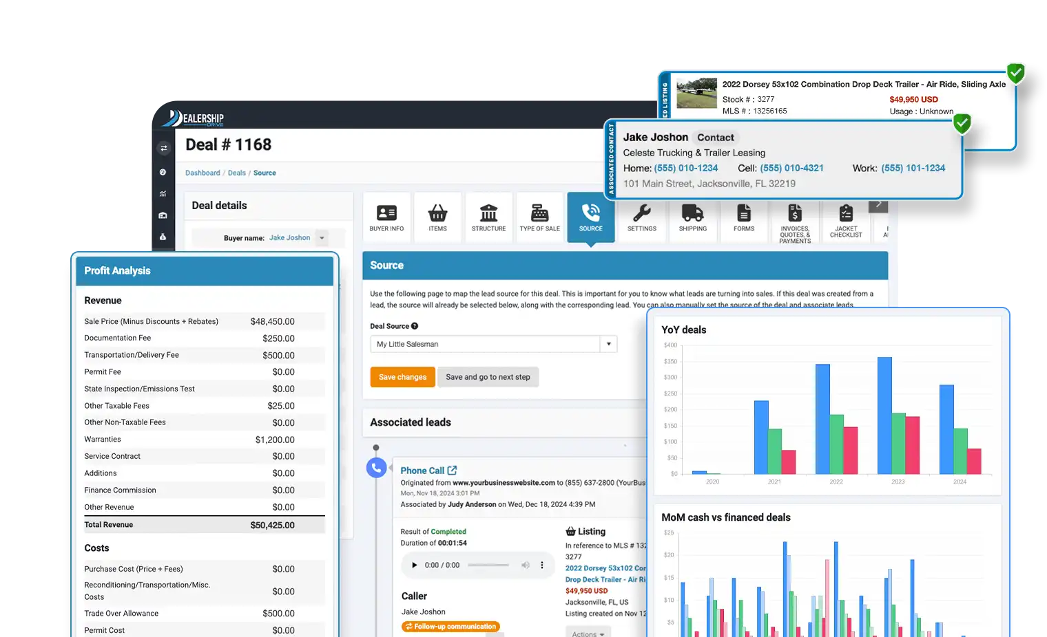This screenshot has height=637, width=1047.
Task: Select the Type of Sale register icon
Action: coord(539,214)
